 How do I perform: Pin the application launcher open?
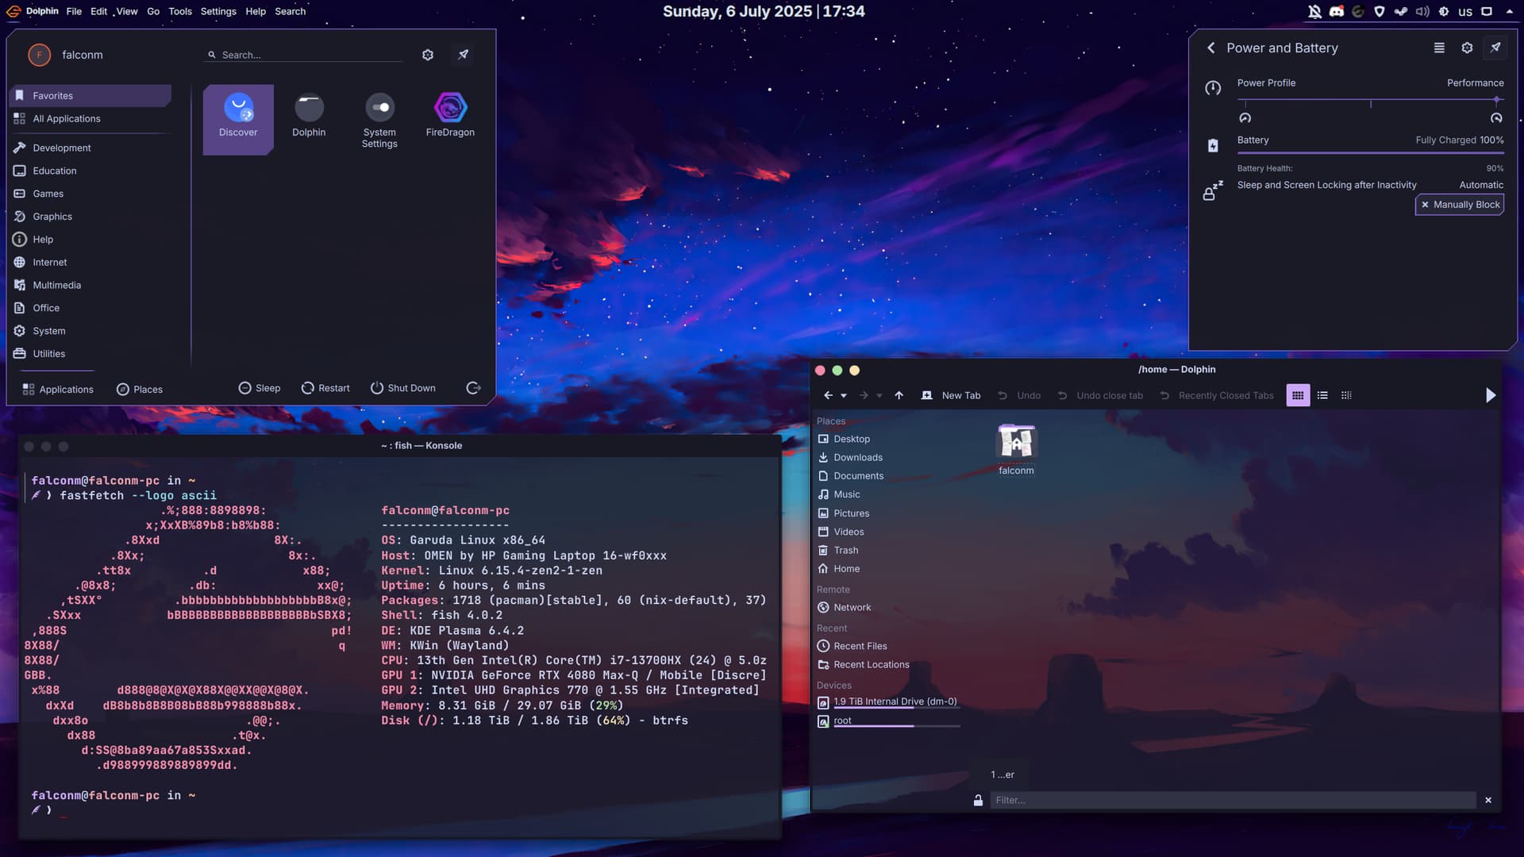coord(464,55)
